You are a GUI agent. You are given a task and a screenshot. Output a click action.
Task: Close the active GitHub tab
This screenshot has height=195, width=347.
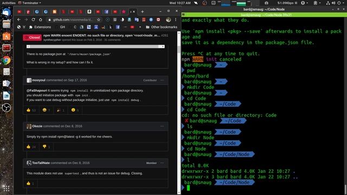tap(134, 12)
